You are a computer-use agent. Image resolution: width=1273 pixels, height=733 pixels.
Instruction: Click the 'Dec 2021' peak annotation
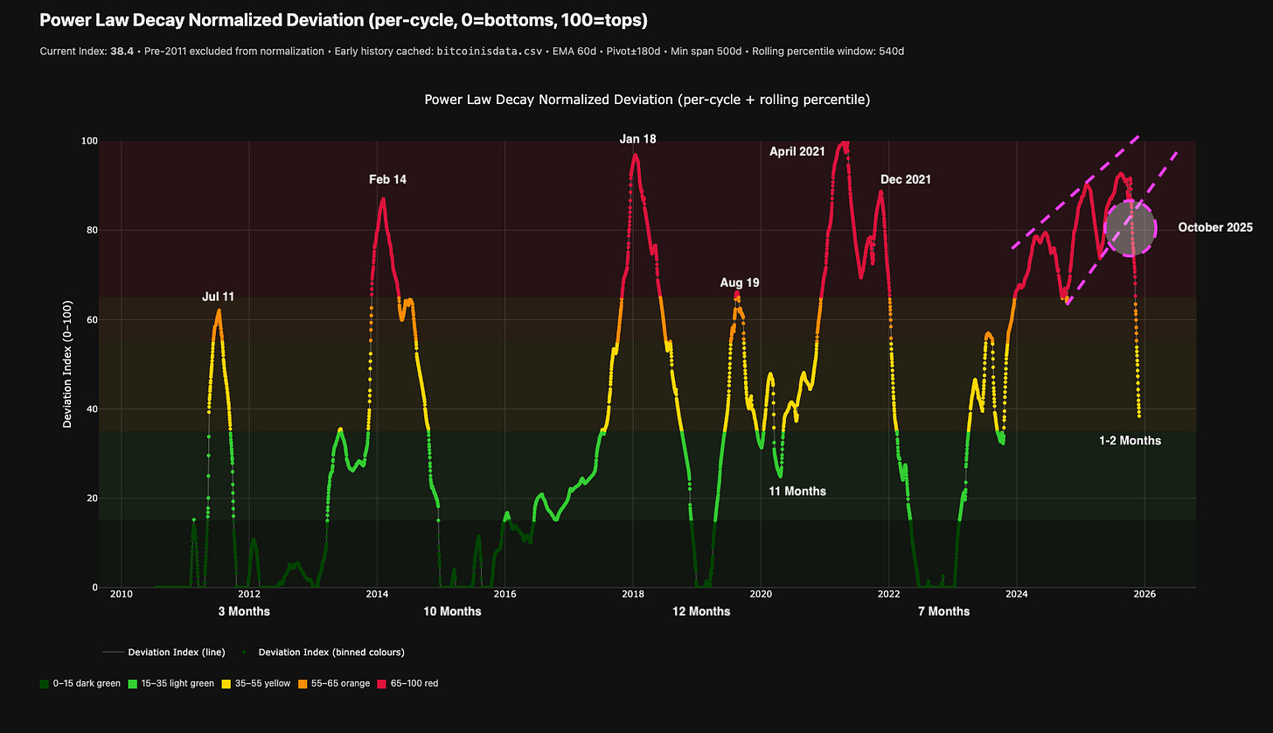(x=906, y=179)
